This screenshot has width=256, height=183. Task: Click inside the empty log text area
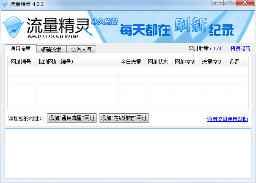[x=127, y=153]
